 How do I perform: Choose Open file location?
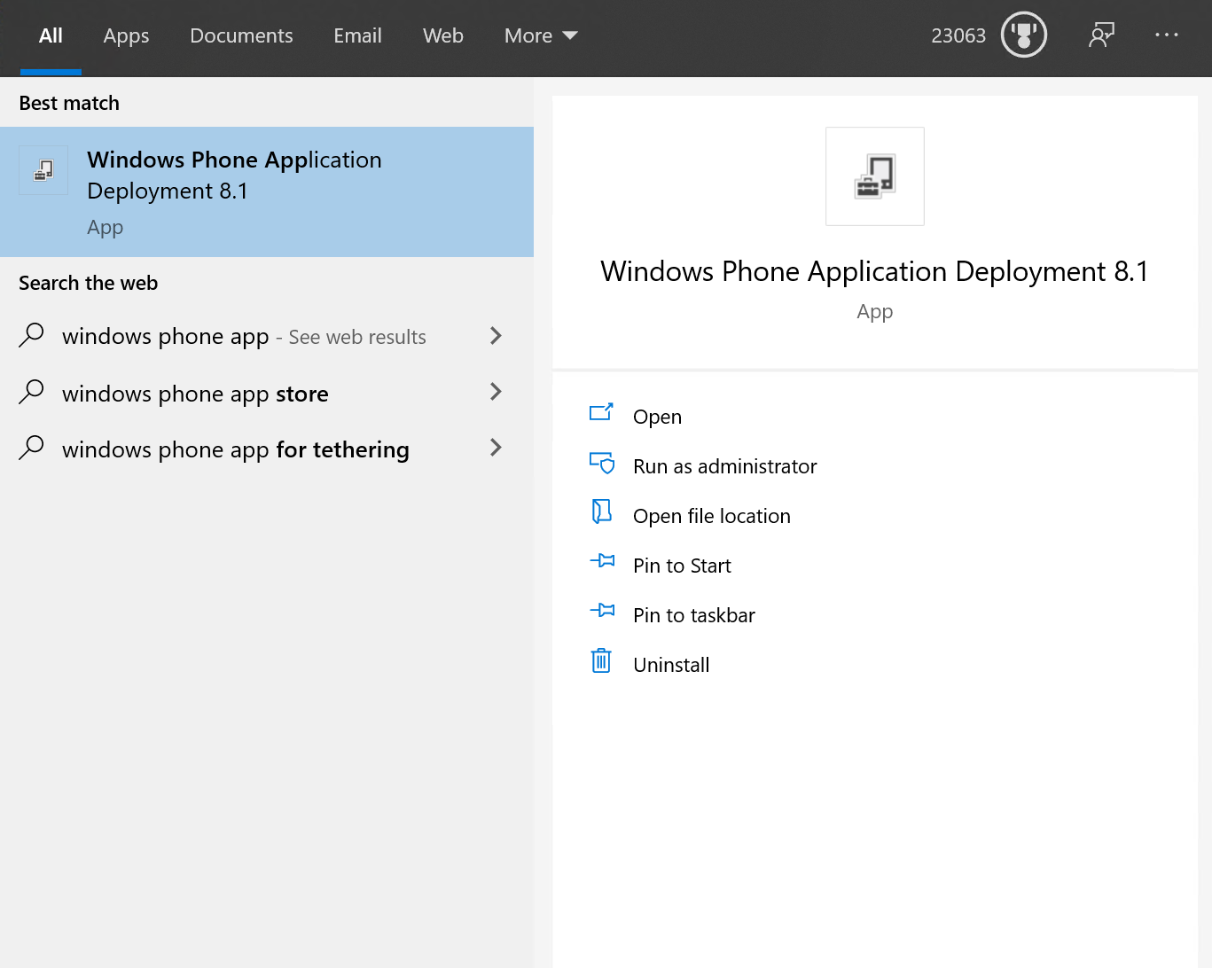click(712, 516)
